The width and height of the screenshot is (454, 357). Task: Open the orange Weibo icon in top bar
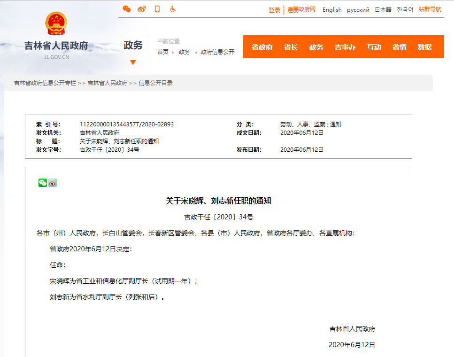coord(142,9)
